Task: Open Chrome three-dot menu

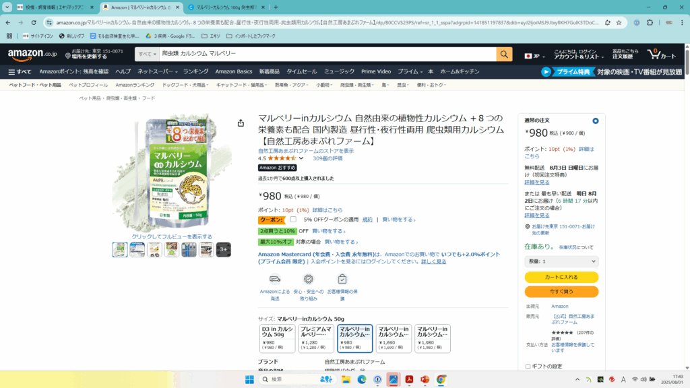Action: pos(682,22)
